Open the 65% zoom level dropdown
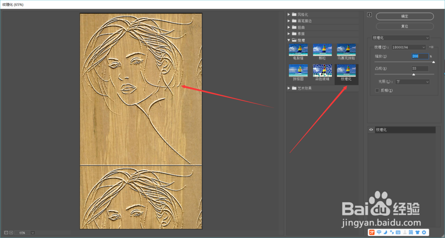The image size is (445, 238). coord(33,233)
